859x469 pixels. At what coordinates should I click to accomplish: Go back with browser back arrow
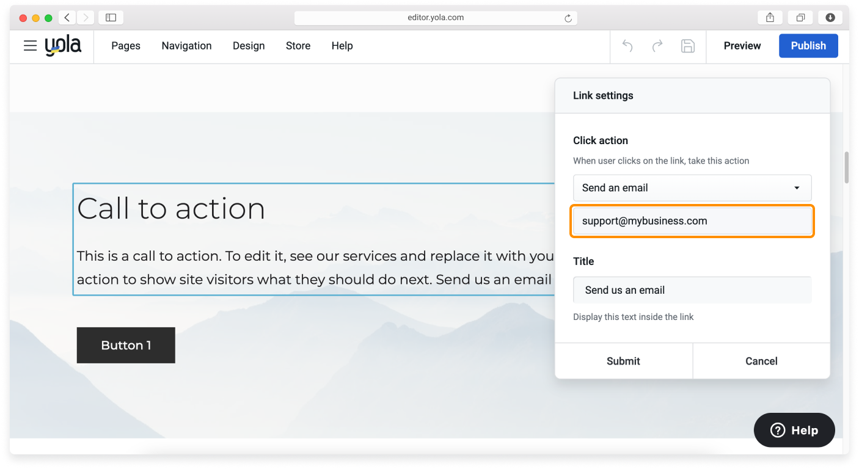(67, 18)
